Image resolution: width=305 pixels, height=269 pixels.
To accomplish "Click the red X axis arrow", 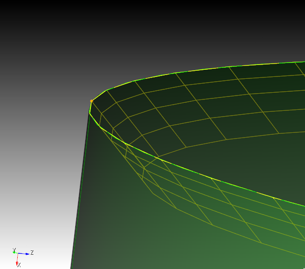I will pyautogui.click(x=17, y=259).
